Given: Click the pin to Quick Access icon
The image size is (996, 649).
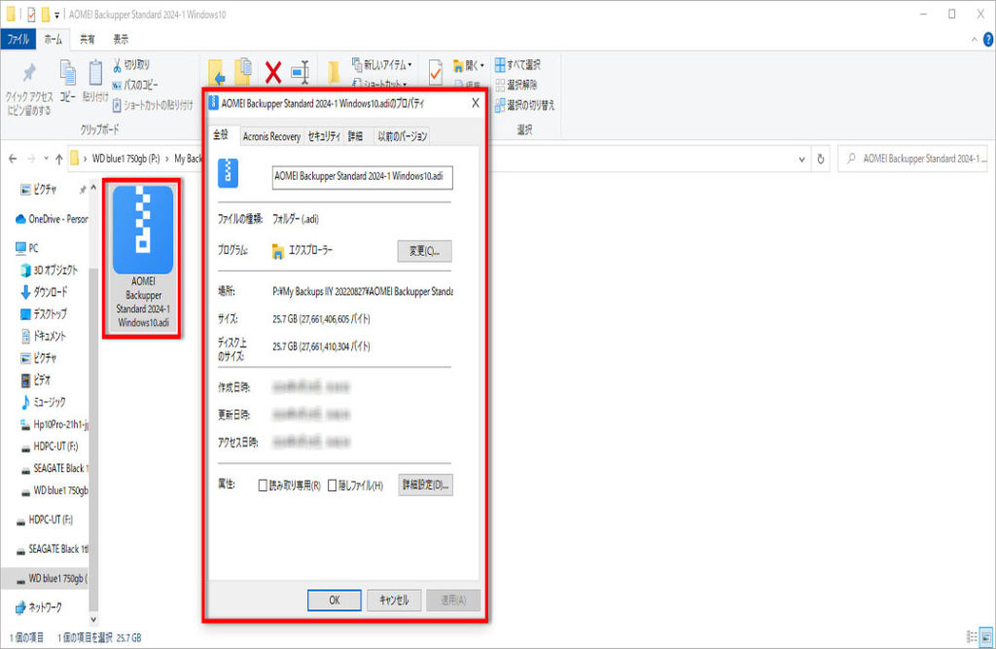Looking at the screenshot, I should 28,75.
